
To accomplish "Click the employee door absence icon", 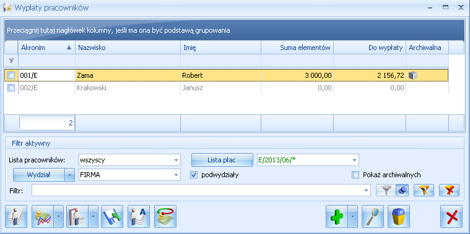I will pyautogui.click(x=77, y=216).
